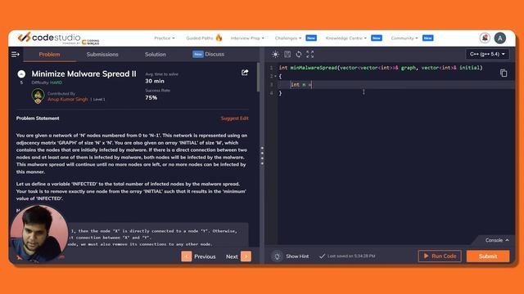Open the sidebar menu hamburger icon
Viewport: 524px width, 294px height.
(16, 55)
